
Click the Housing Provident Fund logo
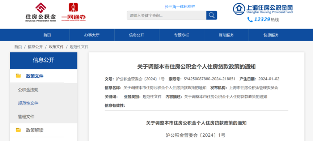point(41,12)
